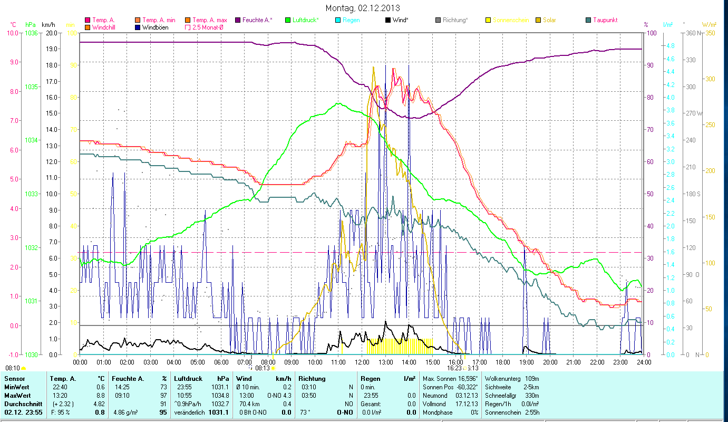The image size is (728, 422).
Task: Click the Temp. A. legend color box
Action: click(x=87, y=20)
